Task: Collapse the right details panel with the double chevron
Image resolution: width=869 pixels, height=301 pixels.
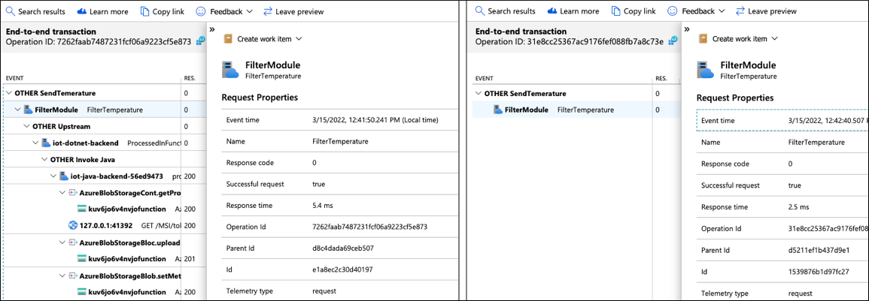Action: pyautogui.click(x=687, y=29)
